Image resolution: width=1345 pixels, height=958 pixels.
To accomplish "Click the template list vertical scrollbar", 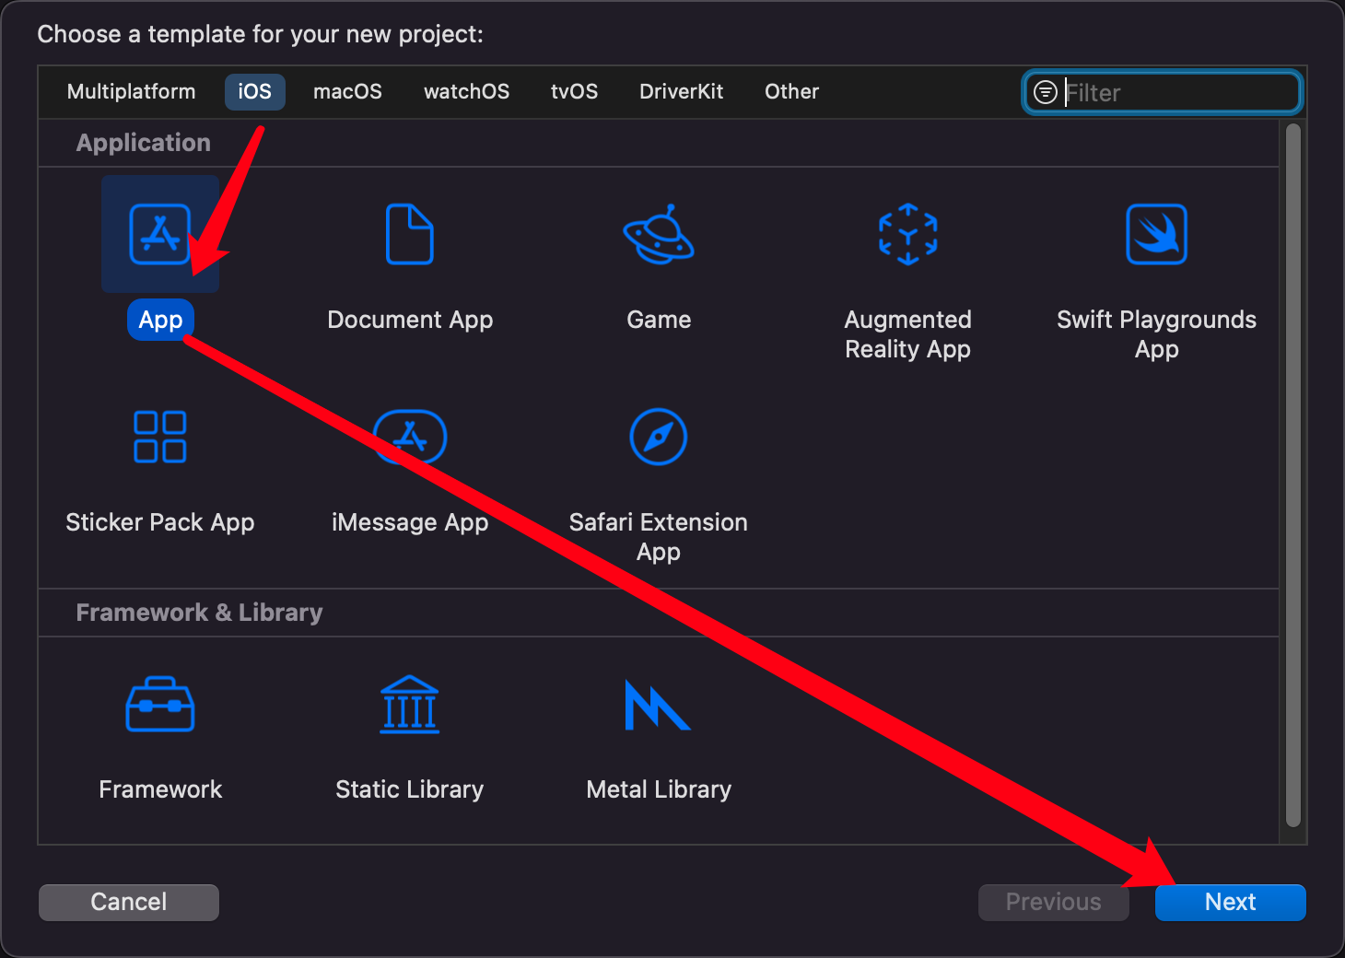I will pyautogui.click(x=1293, y=475).
